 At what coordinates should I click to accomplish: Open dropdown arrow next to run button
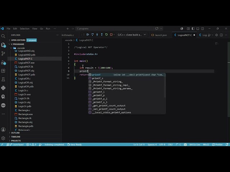point(212,35)
